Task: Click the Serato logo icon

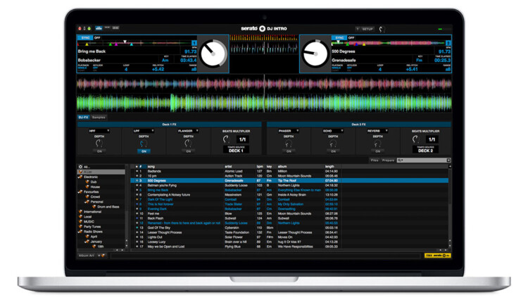Action: click(263, 29)
